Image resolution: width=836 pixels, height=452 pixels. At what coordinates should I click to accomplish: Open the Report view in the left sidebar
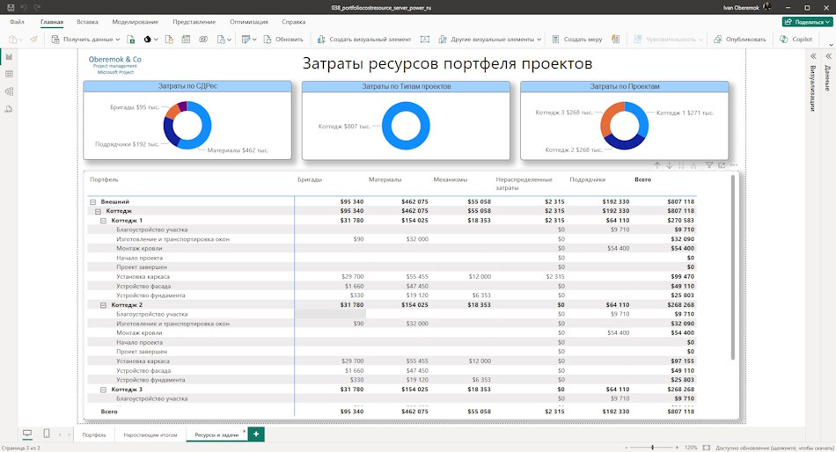(9, 57)
